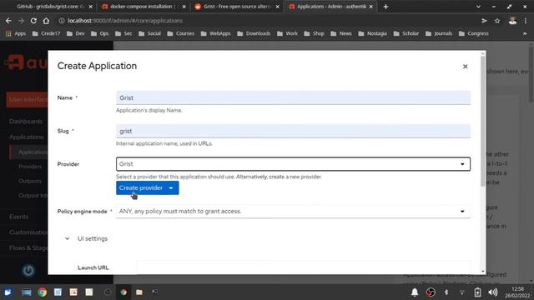The image size is (534, 300).
Task: Switch to the GitHub gristlabs/grist-core tab
Action: pyautogui.click(x=51, y=7)
